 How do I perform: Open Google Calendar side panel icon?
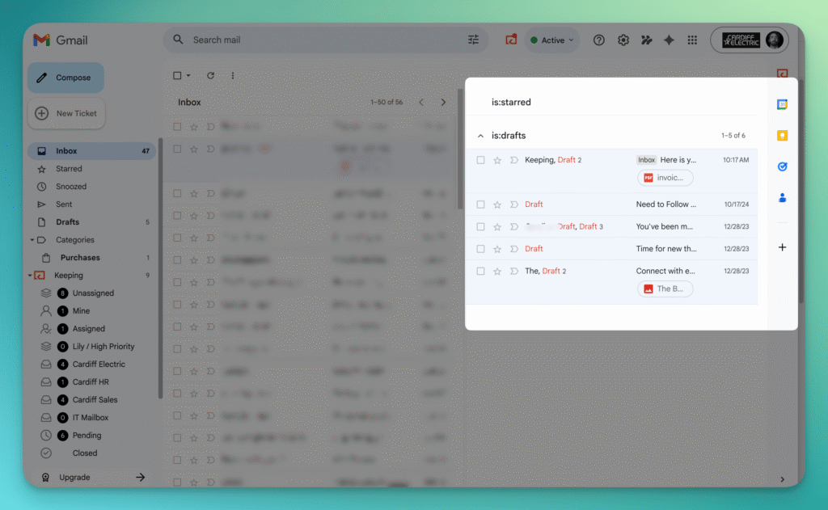[x=782, y=104]
